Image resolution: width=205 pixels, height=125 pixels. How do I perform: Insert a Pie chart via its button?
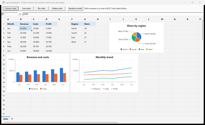(41, 9)
